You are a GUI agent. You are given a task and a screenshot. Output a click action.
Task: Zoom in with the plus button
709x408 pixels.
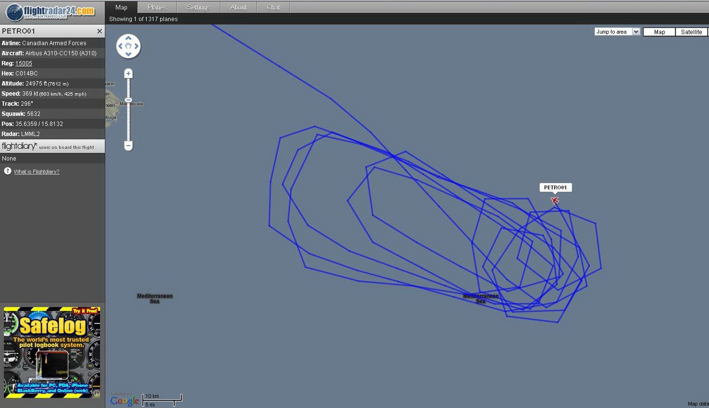128,74
